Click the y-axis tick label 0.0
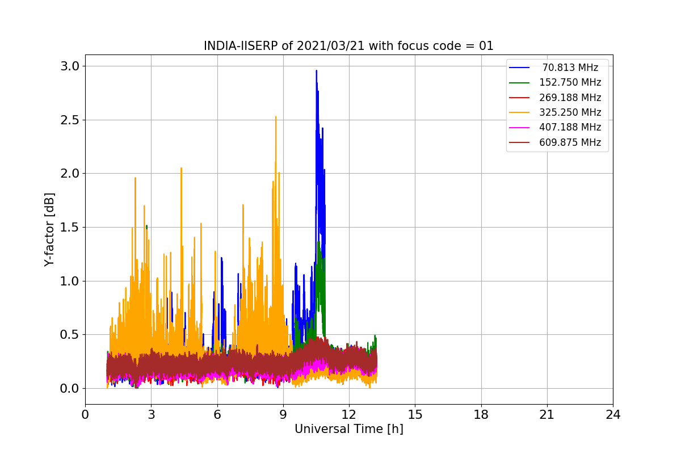The height and width of the screenshot is (454, 681). [x=70, y=388]
